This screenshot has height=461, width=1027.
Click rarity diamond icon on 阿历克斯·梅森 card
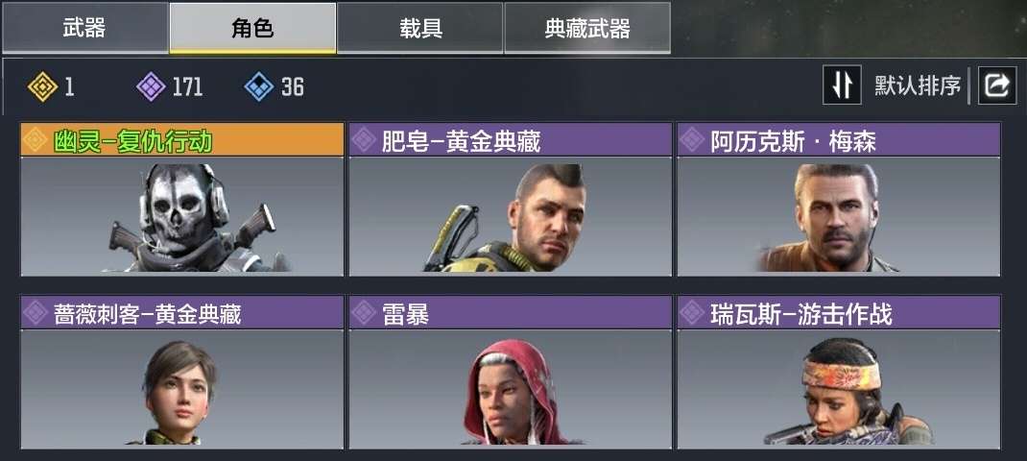point(692,140)
